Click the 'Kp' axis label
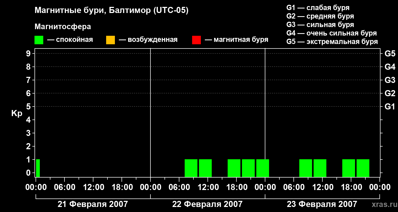This screenshot has height=212, width=398. (x=17, y=113)
